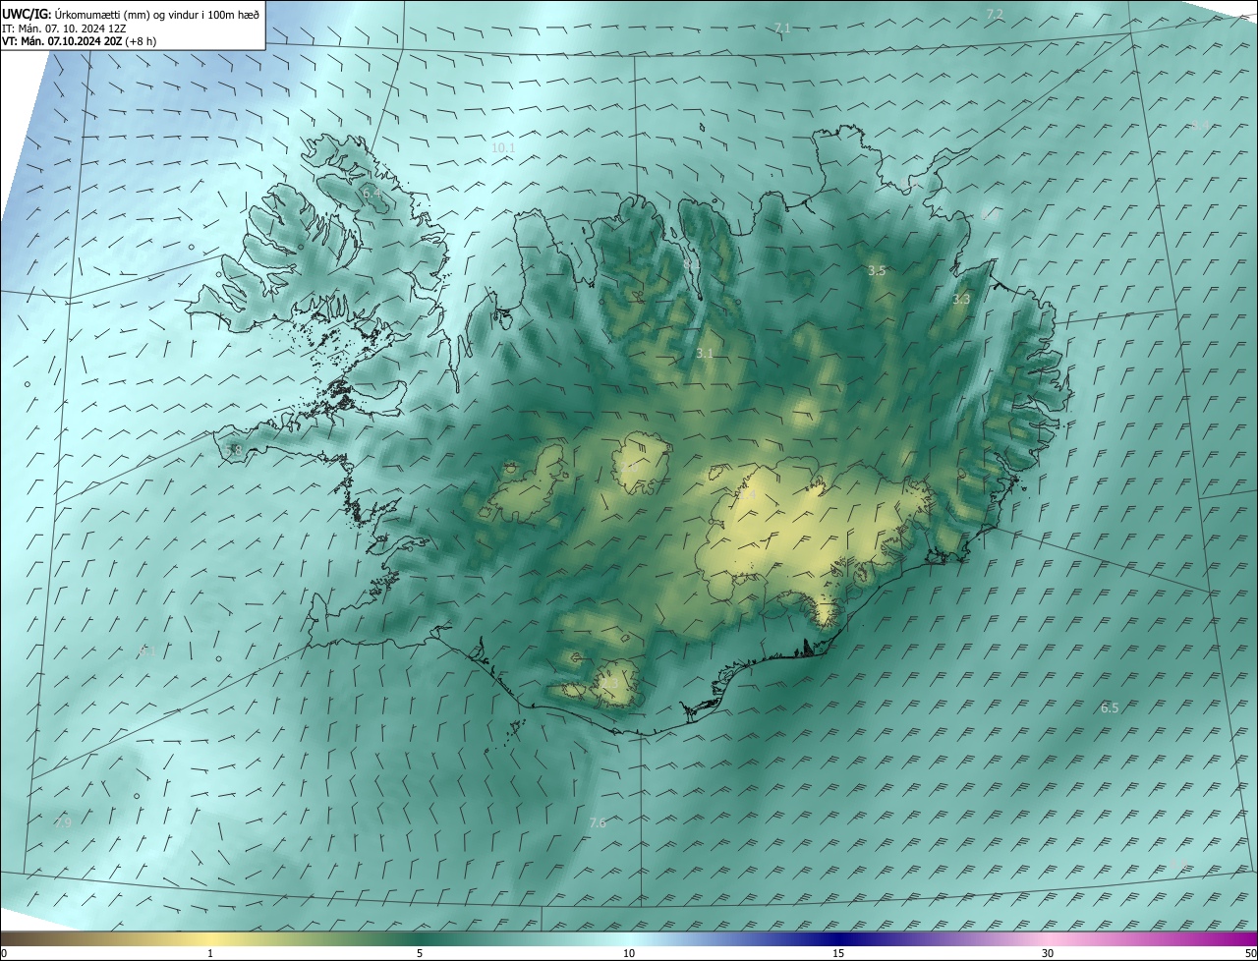Click the VT valid time line reading 20Z
The width and height of the screenshot is (1258, 961).
tap(79, 40)
